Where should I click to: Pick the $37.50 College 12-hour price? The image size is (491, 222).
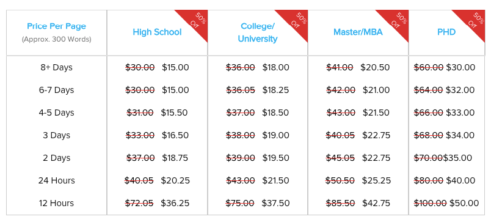(275, 203)
